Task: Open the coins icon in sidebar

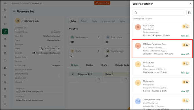Action: click(5, 39)
